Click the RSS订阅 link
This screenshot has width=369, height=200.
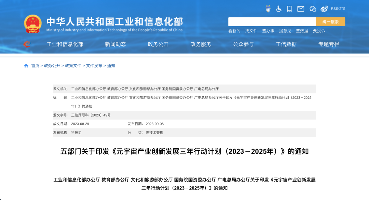(x=338, y=9)
